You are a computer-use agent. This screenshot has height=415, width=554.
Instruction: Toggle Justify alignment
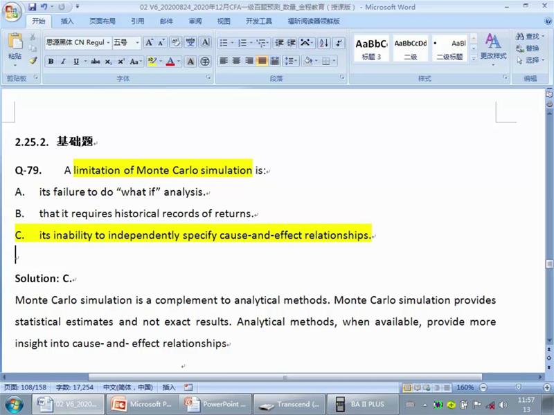pos(262,61)
